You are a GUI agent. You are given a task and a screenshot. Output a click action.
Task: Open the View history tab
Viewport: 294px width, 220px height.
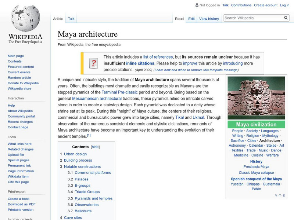(209, 19)
